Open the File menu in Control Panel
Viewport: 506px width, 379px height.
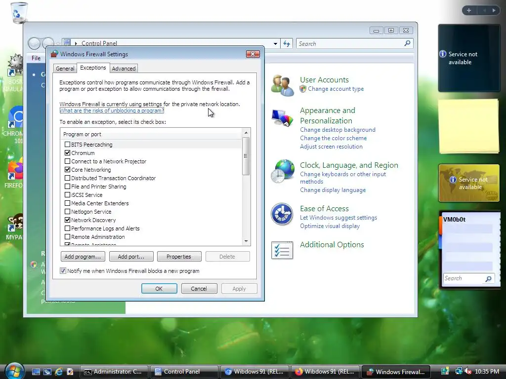coord(36,58)
